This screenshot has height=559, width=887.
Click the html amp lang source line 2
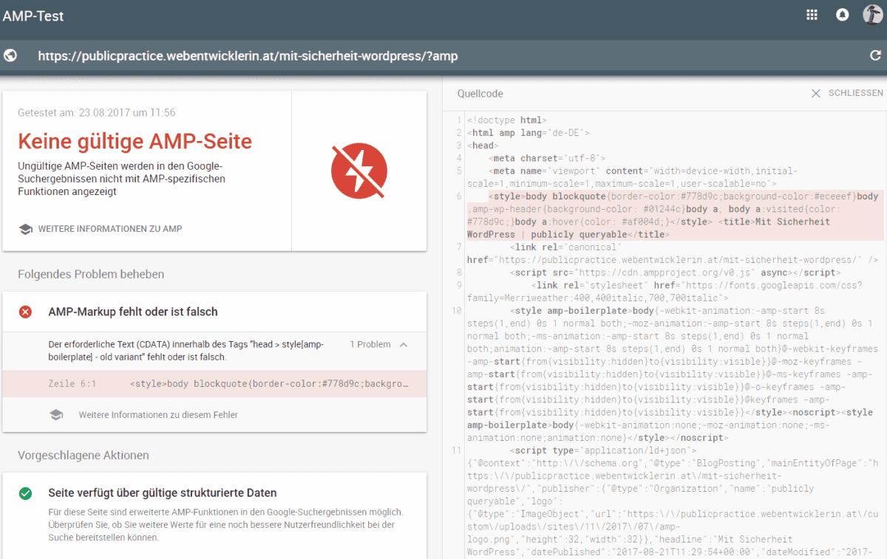pyautogui.click(x=529, y=133)
